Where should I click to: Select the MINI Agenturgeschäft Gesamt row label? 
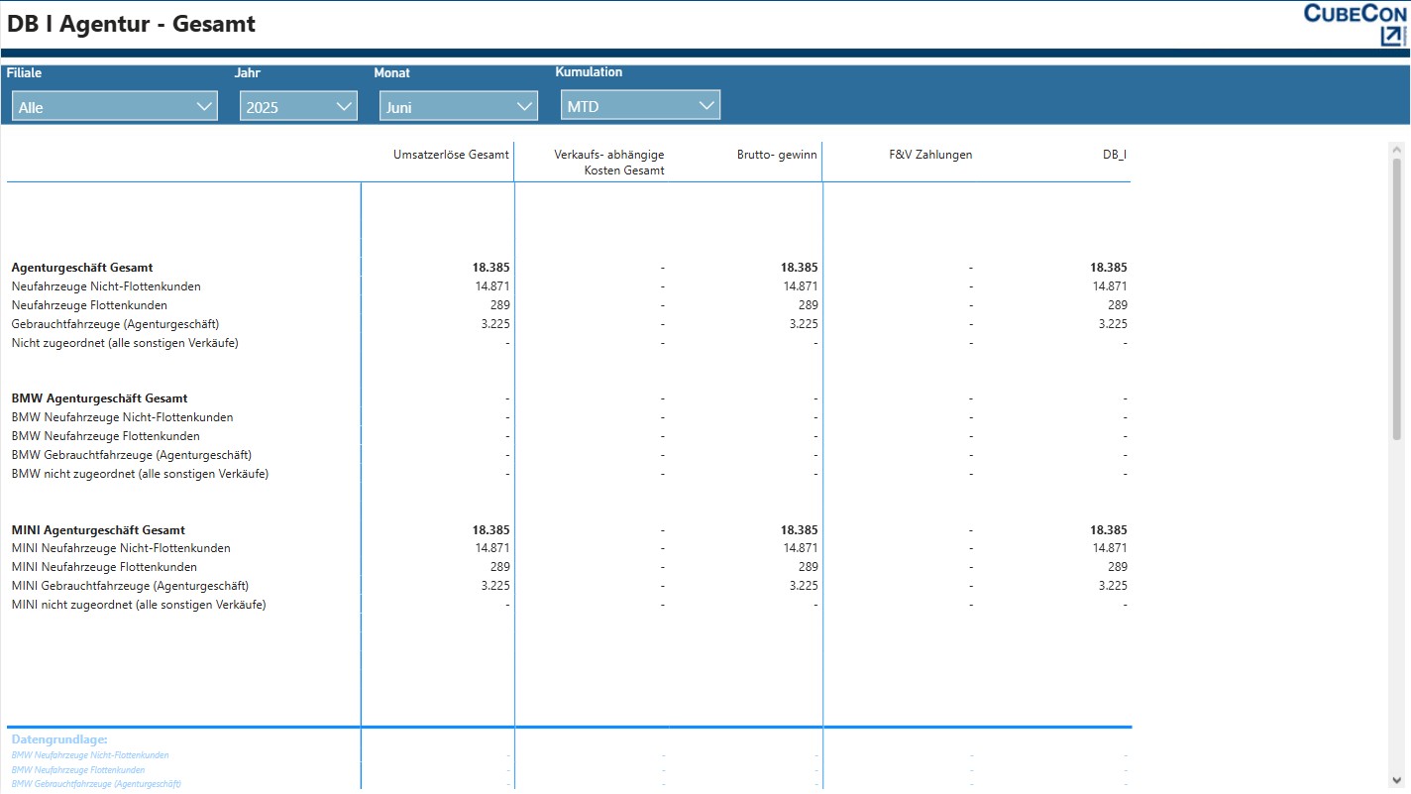(x=98, y=530)
